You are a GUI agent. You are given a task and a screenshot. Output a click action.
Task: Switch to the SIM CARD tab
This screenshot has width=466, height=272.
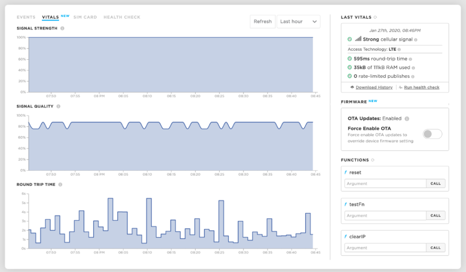[85, 17]
